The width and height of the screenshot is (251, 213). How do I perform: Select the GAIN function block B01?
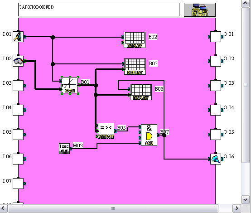pyautogui.click(x=70, y=85)
